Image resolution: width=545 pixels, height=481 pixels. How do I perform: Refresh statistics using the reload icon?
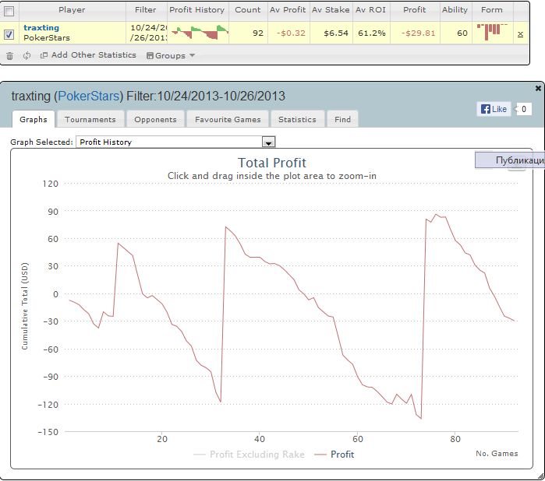pyautogui.click(x=27, y=55)
